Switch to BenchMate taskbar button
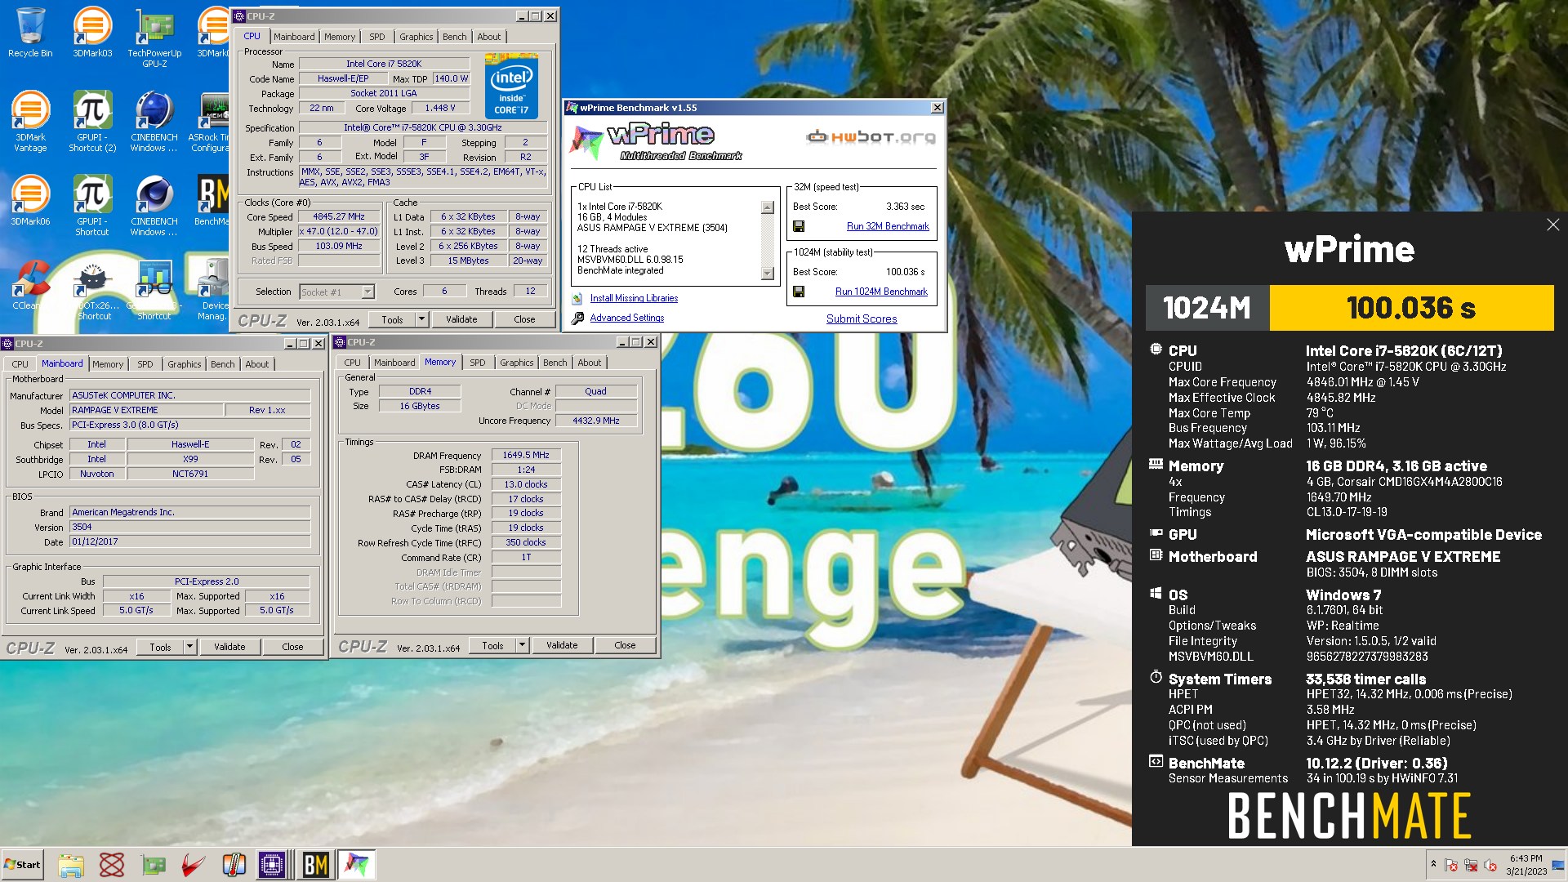Screen dimensions: 1568x882 [315, 865]
